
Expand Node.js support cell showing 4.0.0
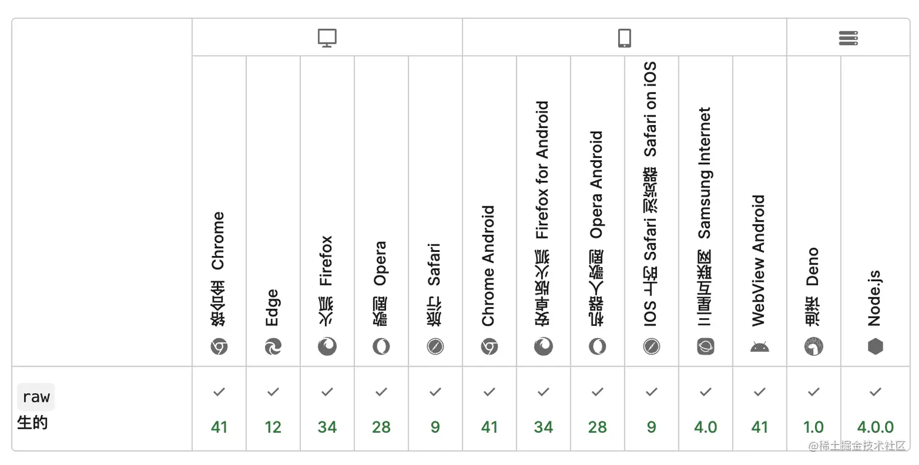875,409
